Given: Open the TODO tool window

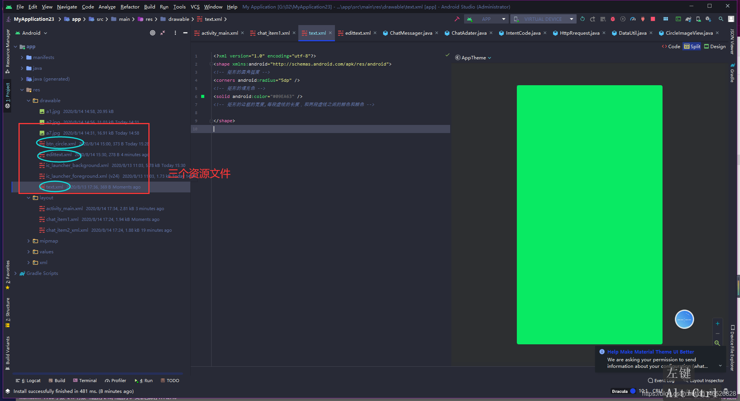Looking at the screenshot, I should pyautogui.click(x=170, y=381).
